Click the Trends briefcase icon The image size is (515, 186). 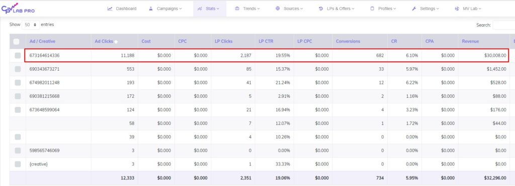click(237, 9)
